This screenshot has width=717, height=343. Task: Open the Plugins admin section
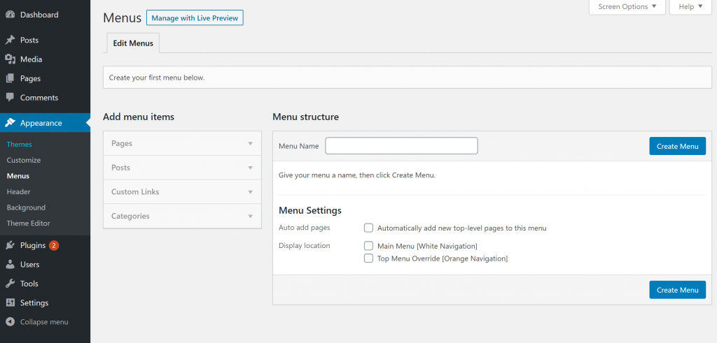point(33,245)
